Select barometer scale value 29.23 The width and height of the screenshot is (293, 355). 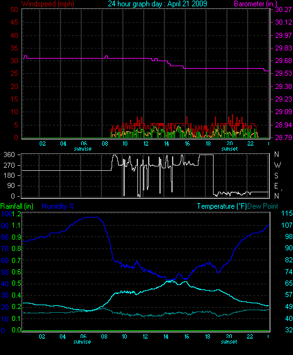[284, 99]
